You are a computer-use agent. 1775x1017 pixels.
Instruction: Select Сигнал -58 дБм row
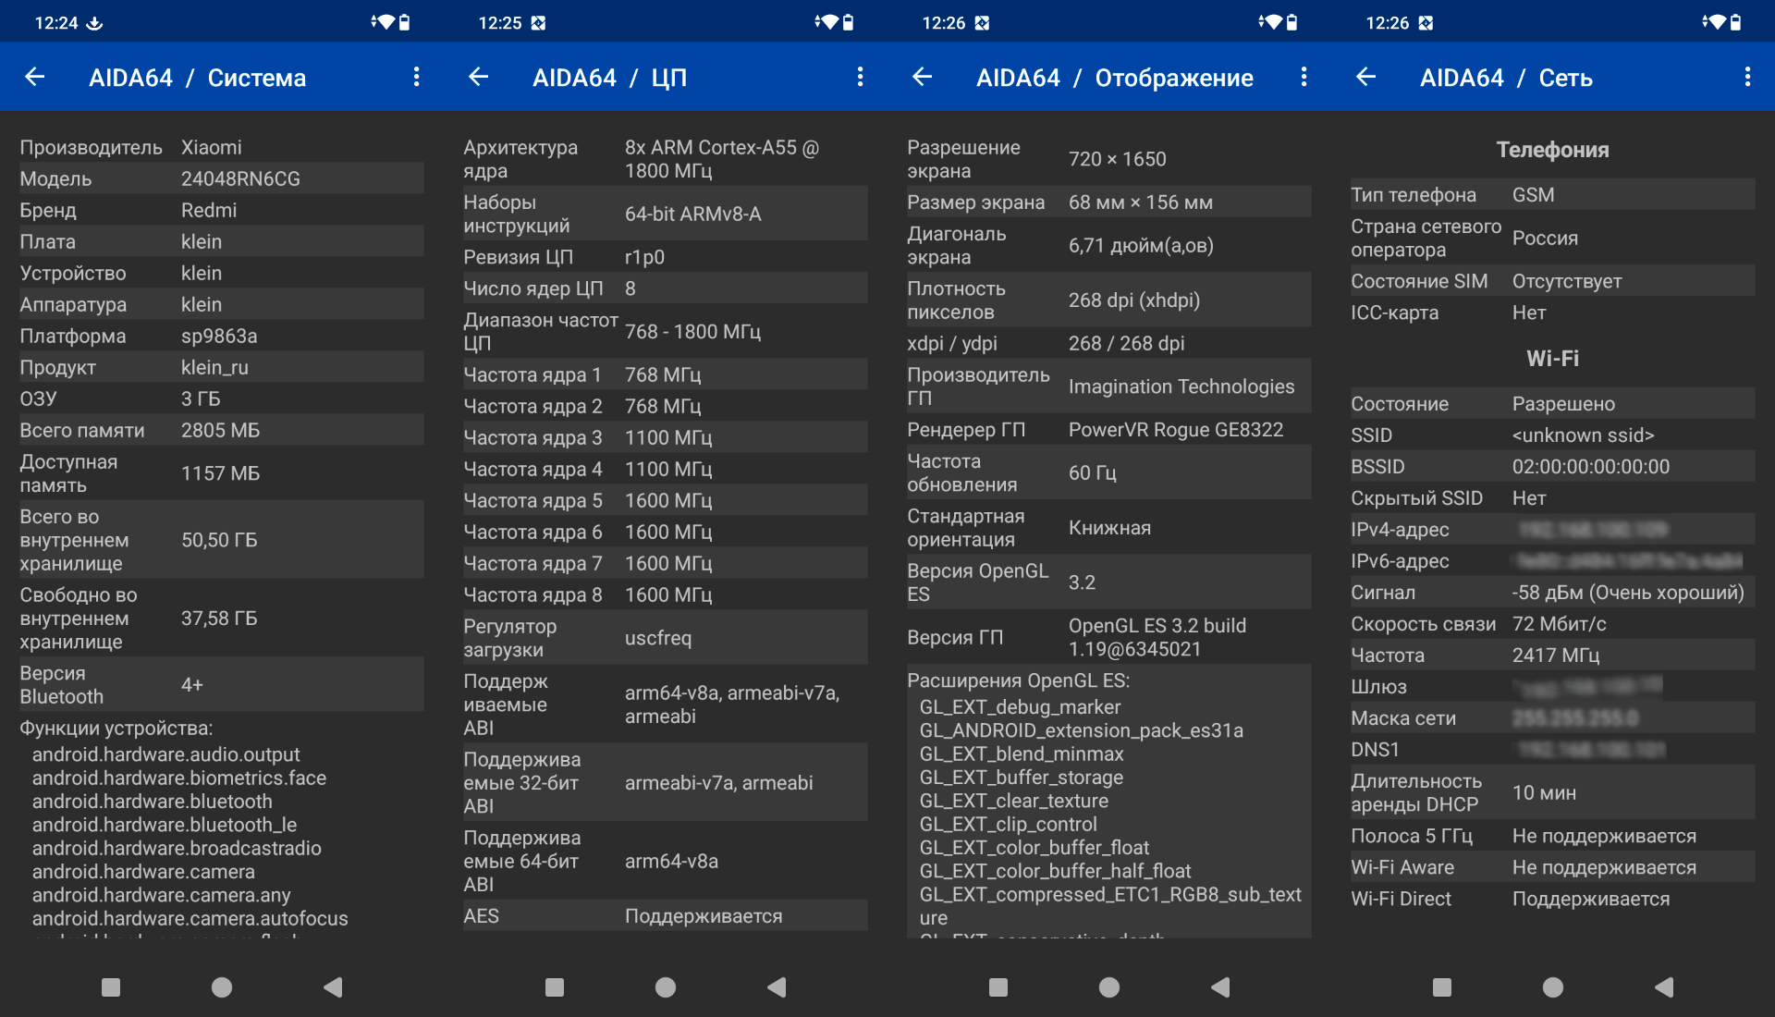(x=1553, y=593)
